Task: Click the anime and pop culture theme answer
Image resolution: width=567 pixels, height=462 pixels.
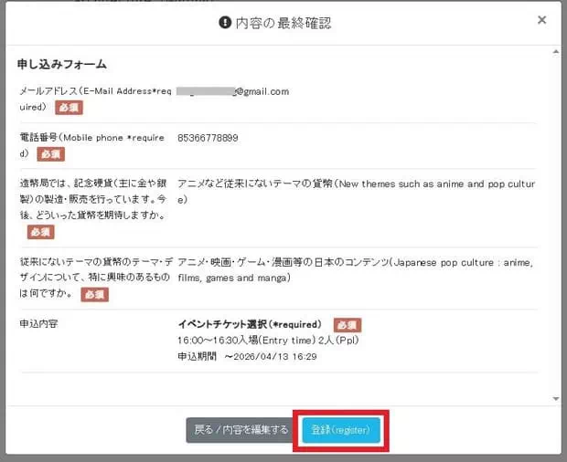Action: click(x=355, y=191)
